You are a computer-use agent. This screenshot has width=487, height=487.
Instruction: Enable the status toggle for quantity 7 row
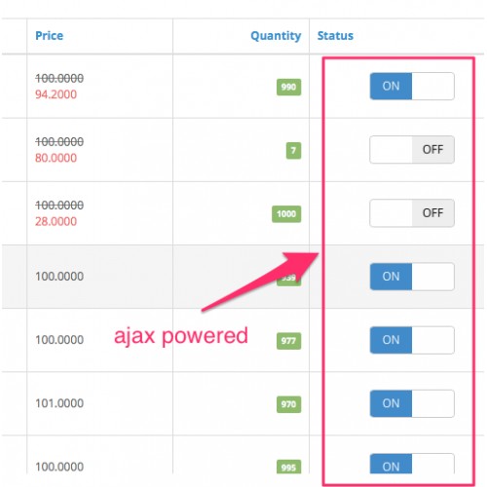(412, 150)
